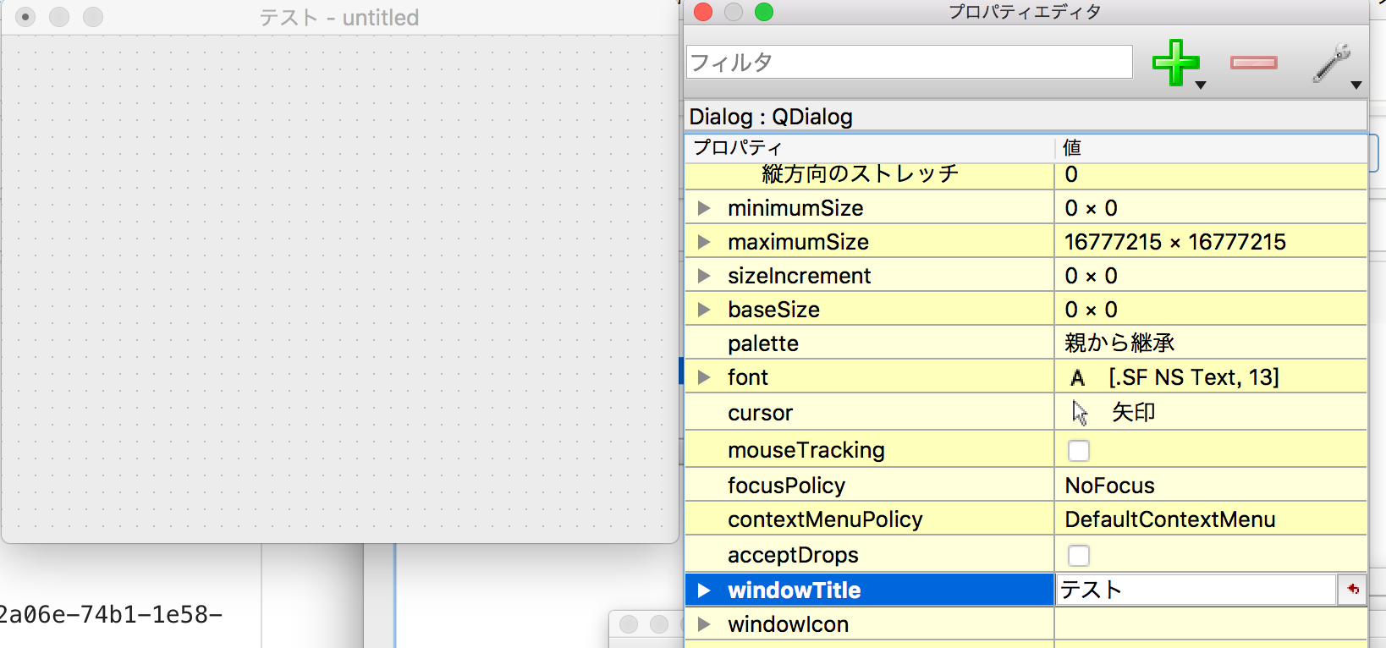Open the wrench configuration menu
Image resolution: width=1386 pixels, height=648 pixels.
[1331, 63]
